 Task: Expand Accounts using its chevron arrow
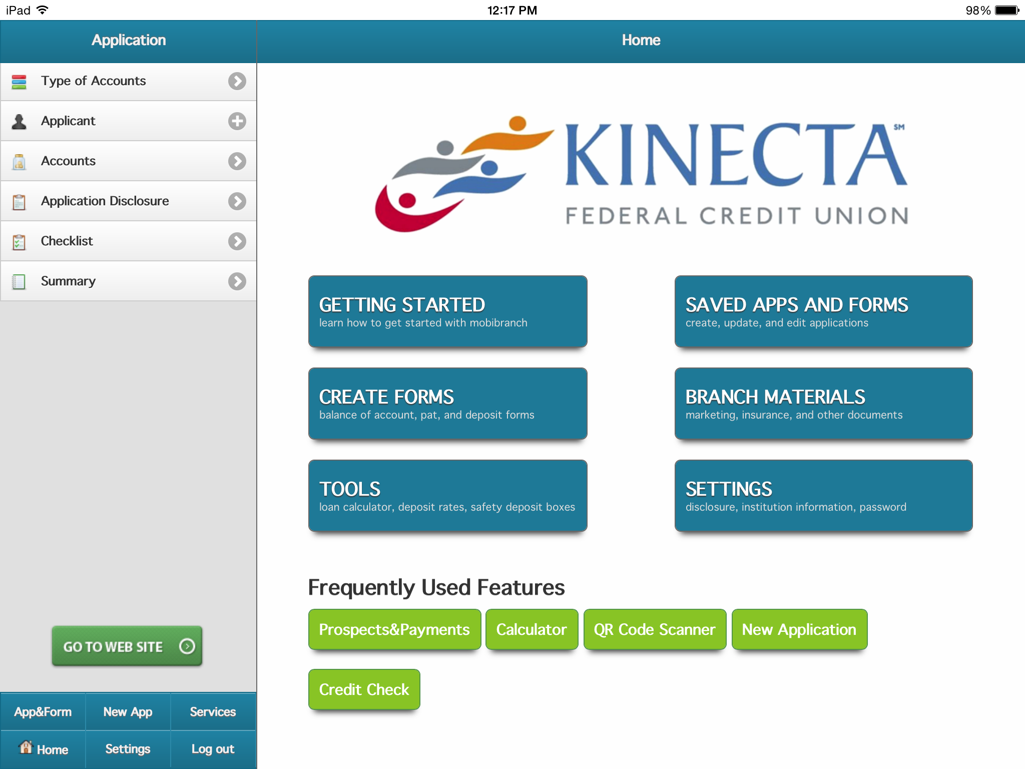coord(237,161)
